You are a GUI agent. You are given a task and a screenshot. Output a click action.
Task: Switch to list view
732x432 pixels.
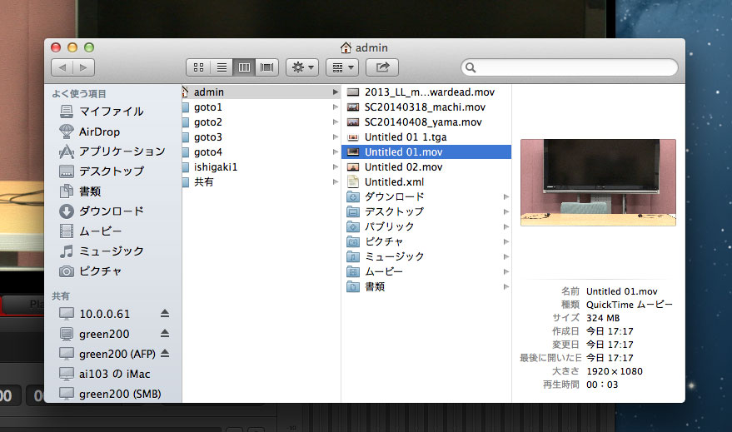click(222, 67)
